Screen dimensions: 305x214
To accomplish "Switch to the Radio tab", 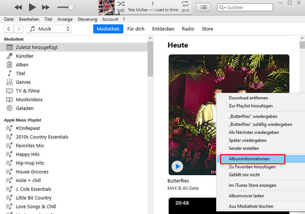I will point(188,29).
